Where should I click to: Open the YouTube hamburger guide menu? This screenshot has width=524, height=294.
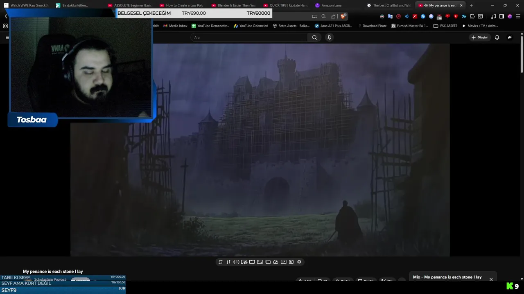coord(7,38)
